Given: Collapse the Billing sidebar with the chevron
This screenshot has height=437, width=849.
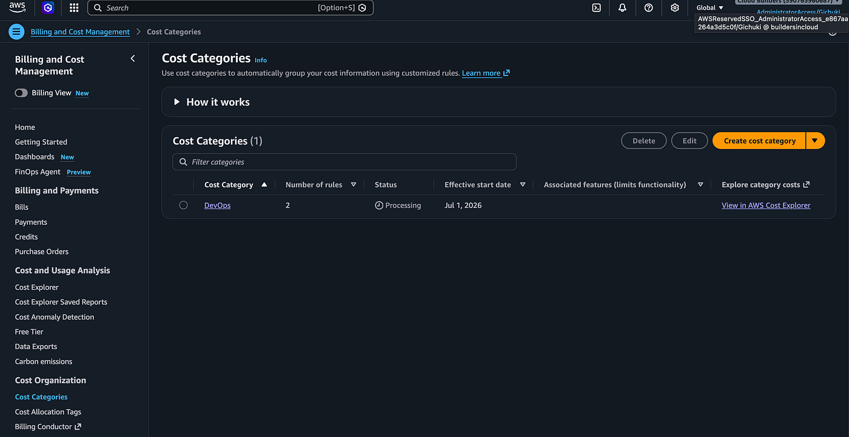Looking at the screenshot, I should pyautogui.click(x=133, y=59).
